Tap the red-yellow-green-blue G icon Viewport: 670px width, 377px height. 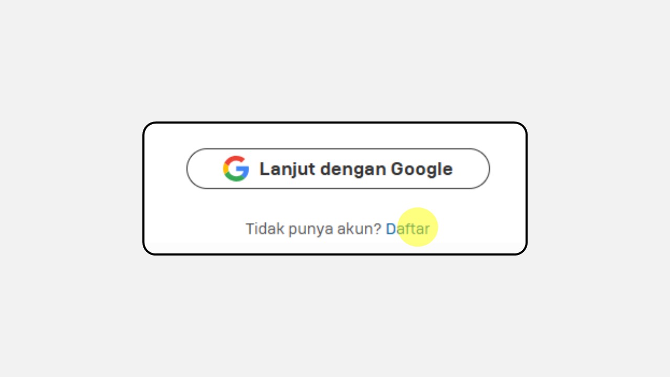pyautogui.click(x=236, y=169)
